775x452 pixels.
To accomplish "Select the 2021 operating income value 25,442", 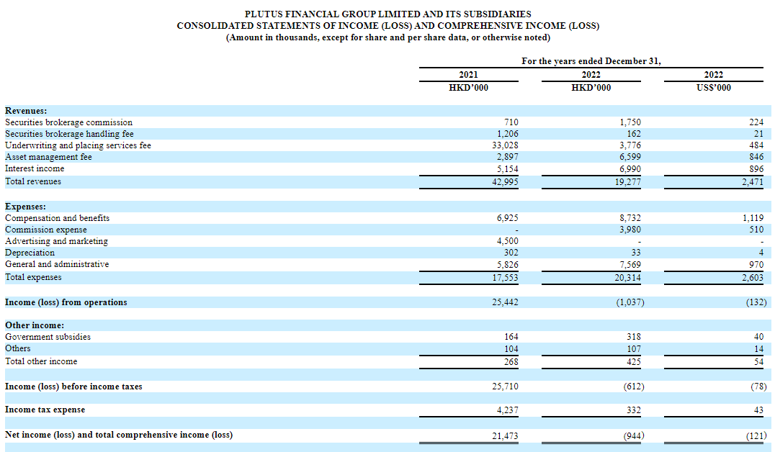I will click(x=505, y=302).
